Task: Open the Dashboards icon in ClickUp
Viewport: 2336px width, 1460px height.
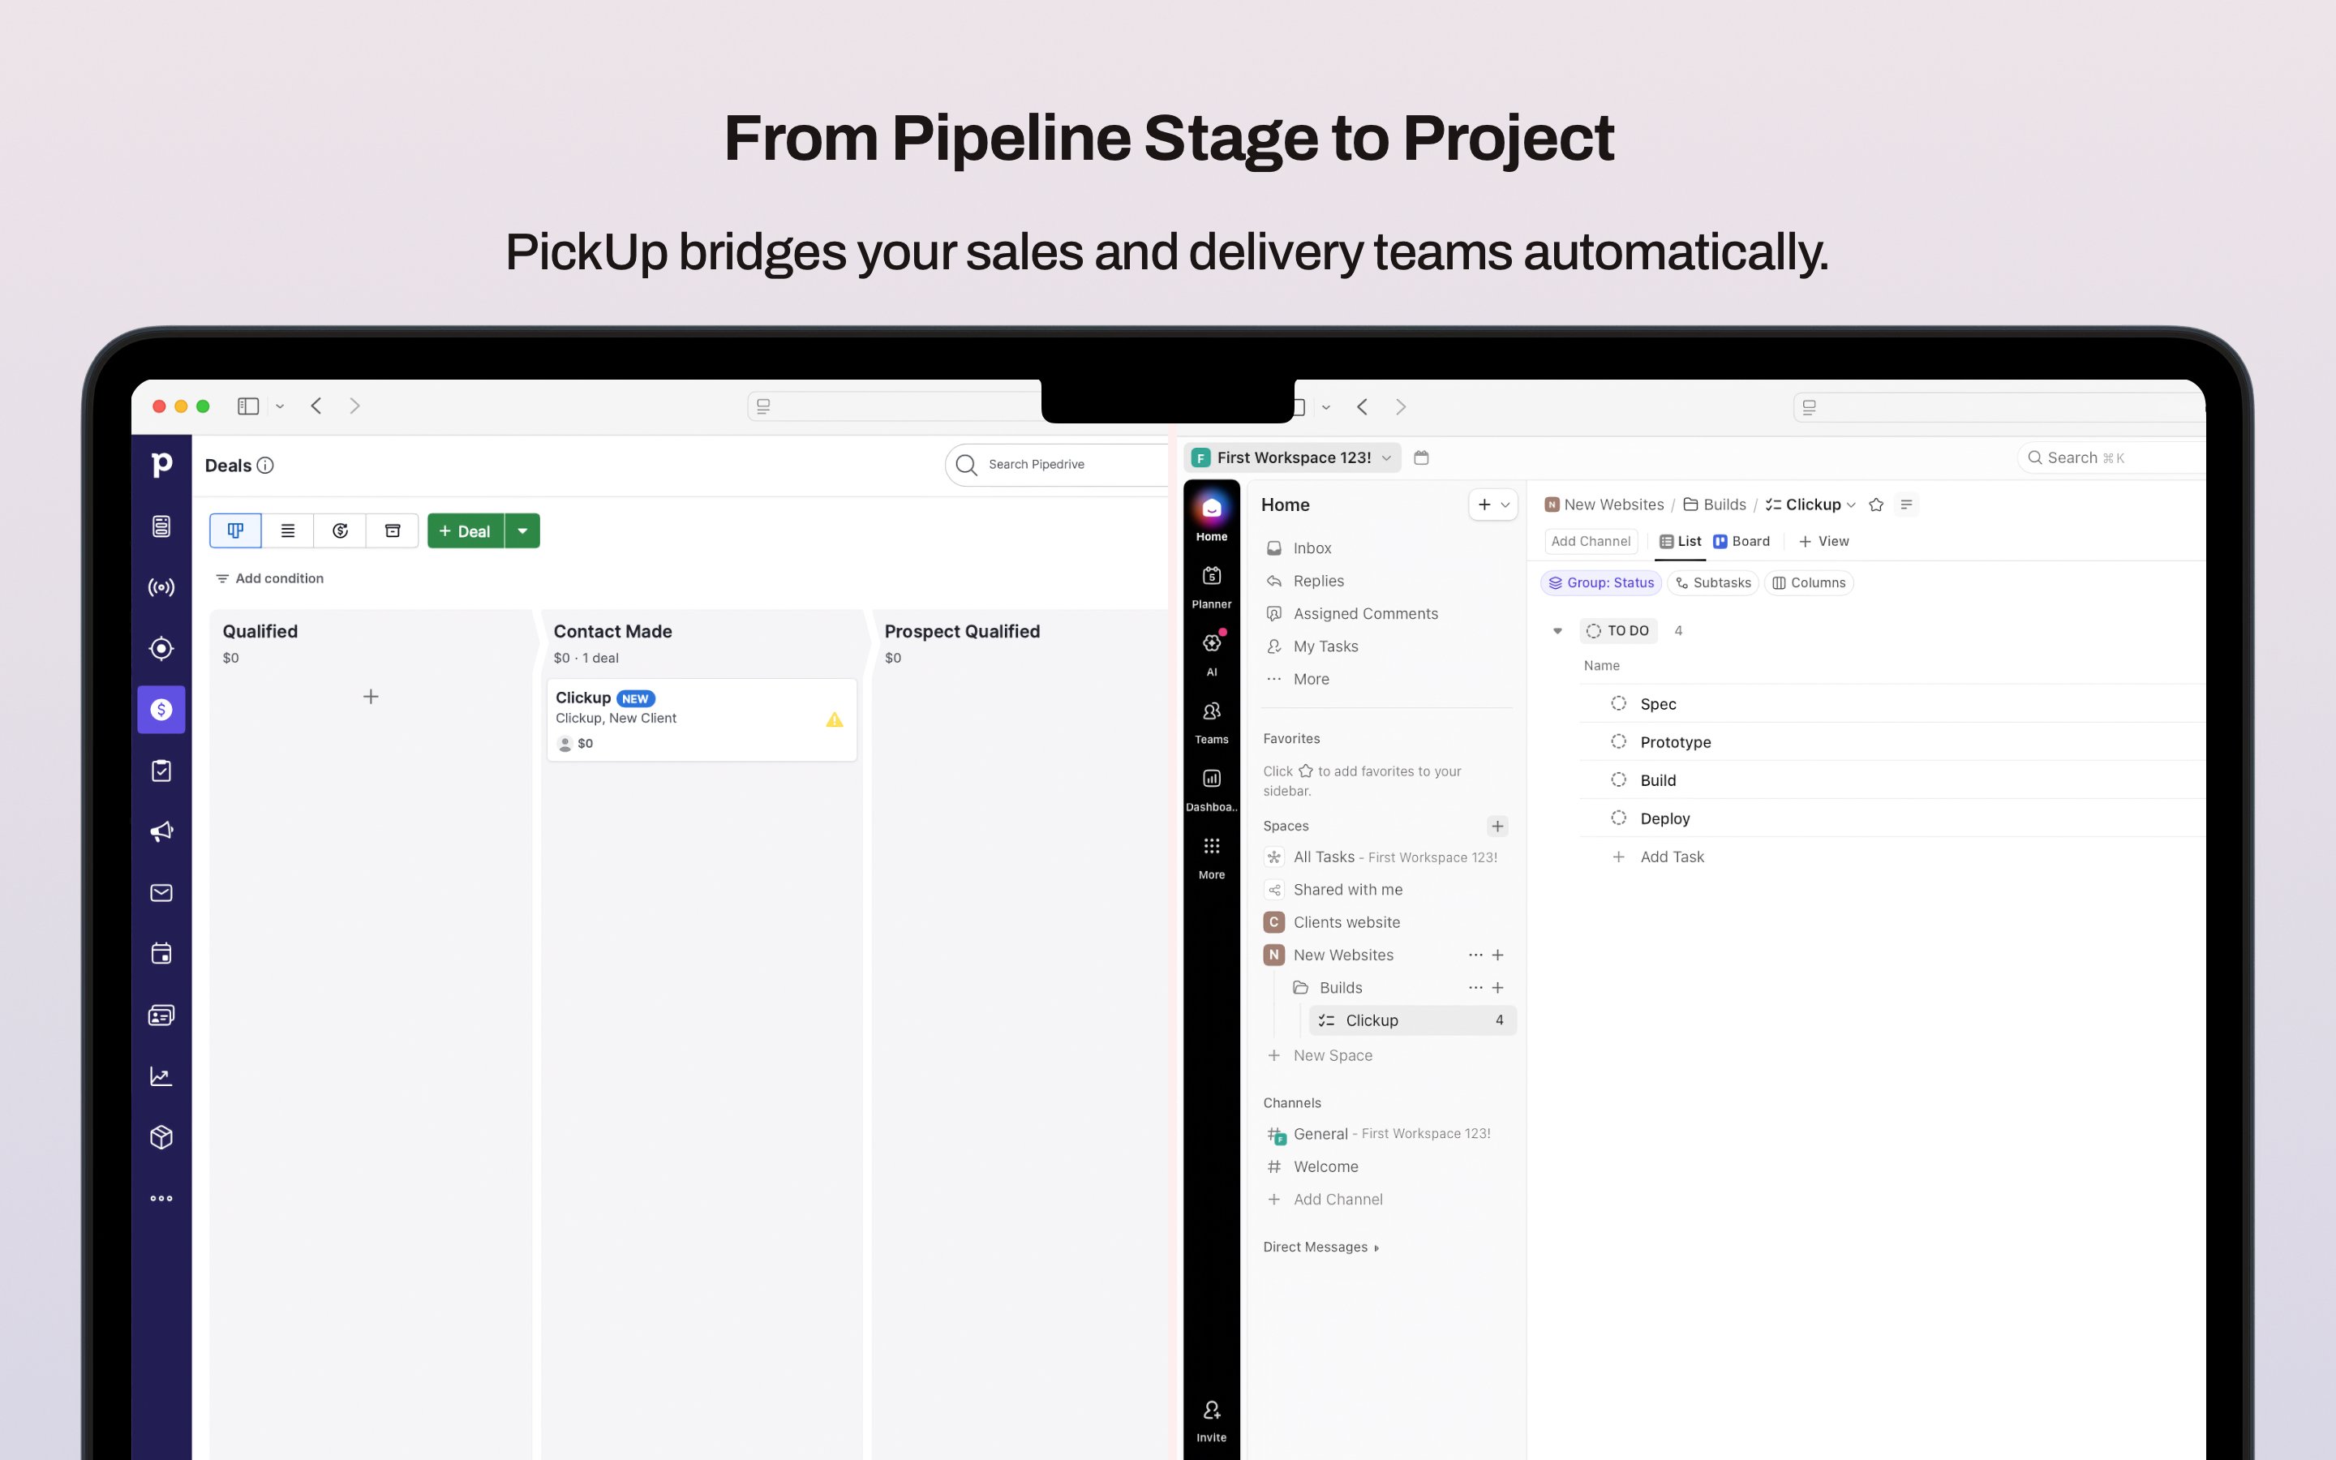Action: (x=1212, y=779)
